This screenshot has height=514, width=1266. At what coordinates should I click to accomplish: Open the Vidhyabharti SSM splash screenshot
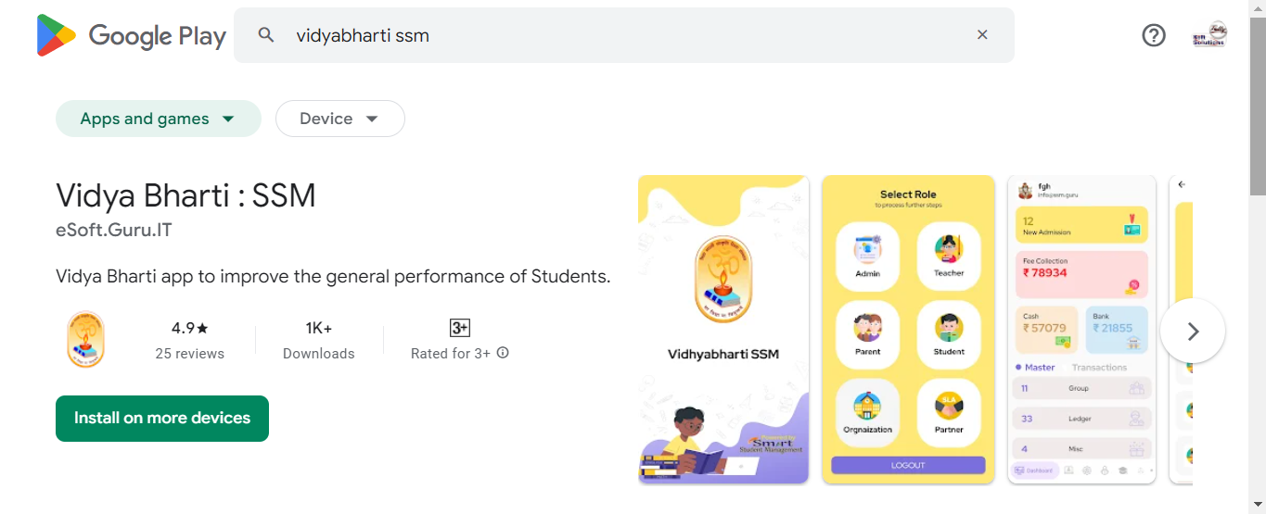[723, 329]
